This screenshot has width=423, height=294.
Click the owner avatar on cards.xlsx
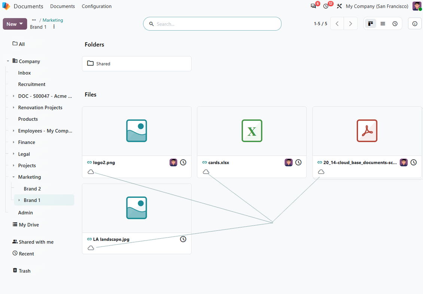(x=289, y=162)
